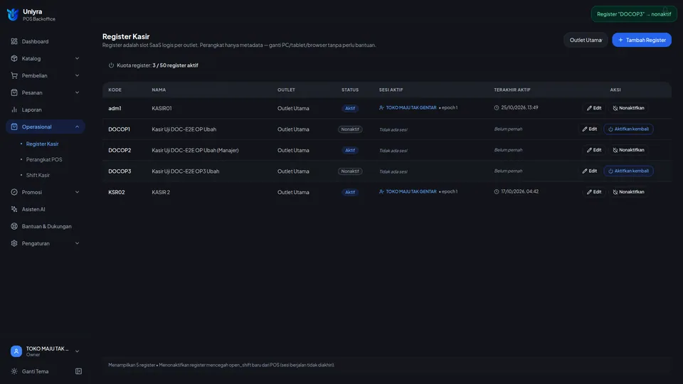Click the TERAKHIR AKTIF column header

(x=512, y=90)
